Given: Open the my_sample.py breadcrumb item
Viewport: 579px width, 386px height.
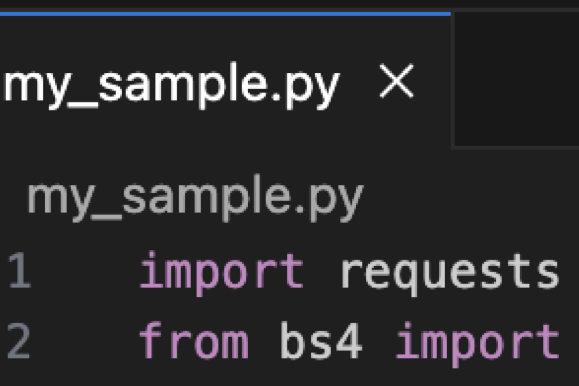Looking at the screenshot, I should (x=195, y=198).
